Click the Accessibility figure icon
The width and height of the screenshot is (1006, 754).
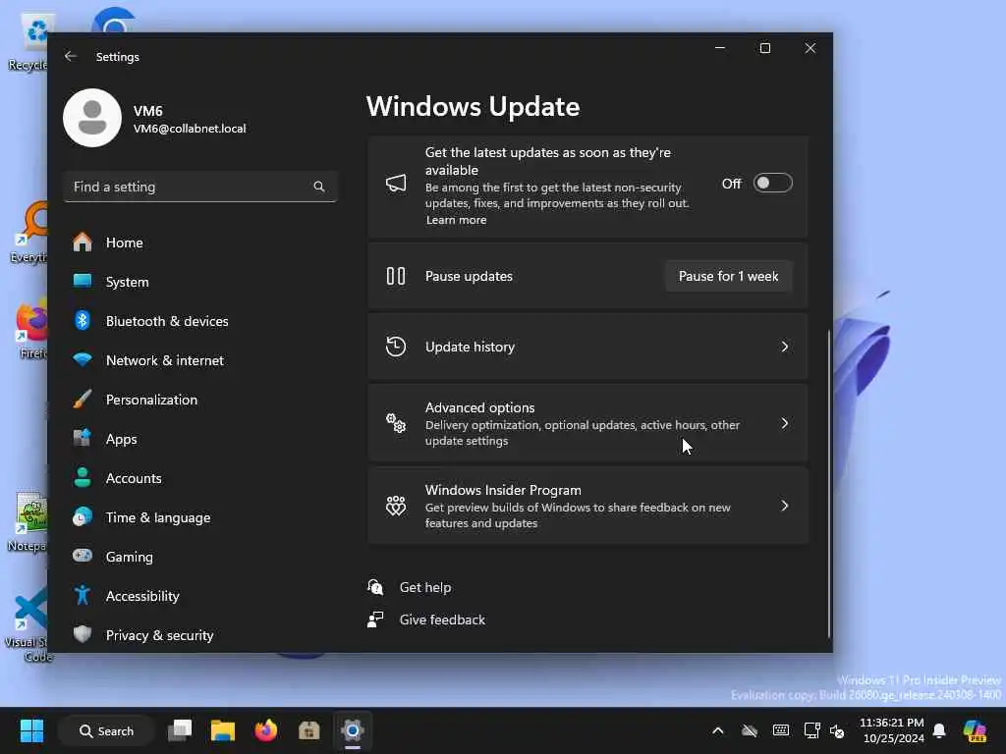83,596
